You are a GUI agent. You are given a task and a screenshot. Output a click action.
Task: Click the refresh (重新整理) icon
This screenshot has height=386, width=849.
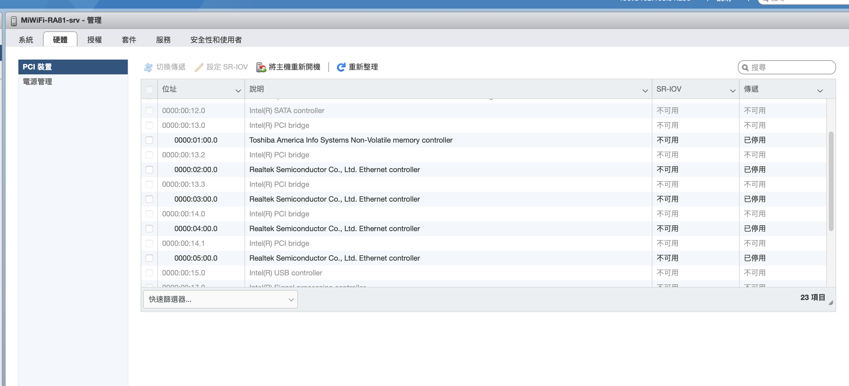pos(341,67)
